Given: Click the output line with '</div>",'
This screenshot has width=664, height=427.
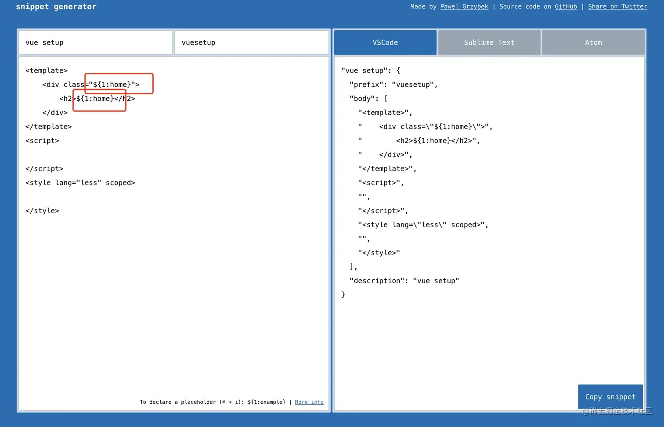Looking at the screenshot, I should point(385,155).
